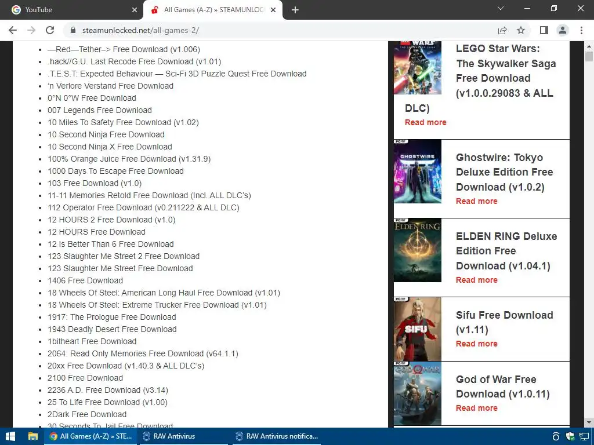Open the tab search chevron
This screenshot has width=594, height=445.
click(x=501, y=8)
